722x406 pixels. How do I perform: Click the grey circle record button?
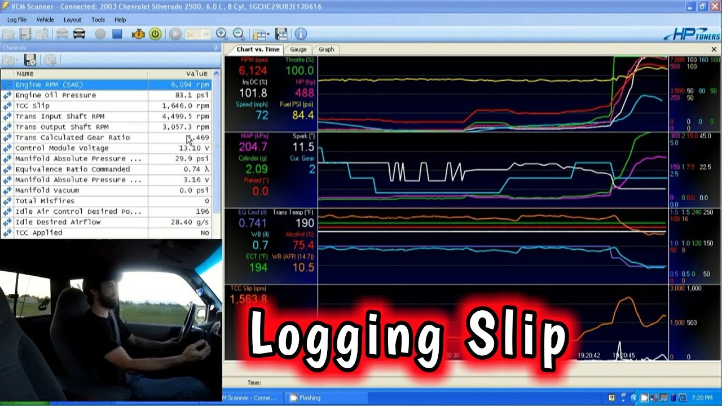(x=100, y=34)
